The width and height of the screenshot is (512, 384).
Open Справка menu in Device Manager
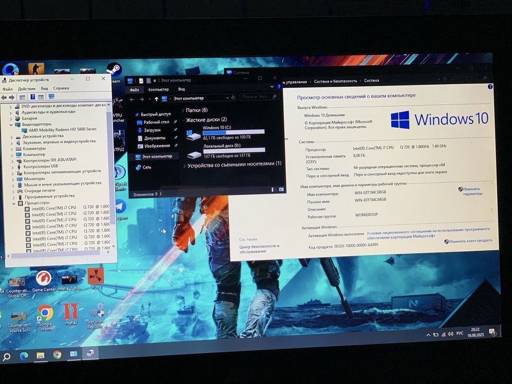click(61, 88)
